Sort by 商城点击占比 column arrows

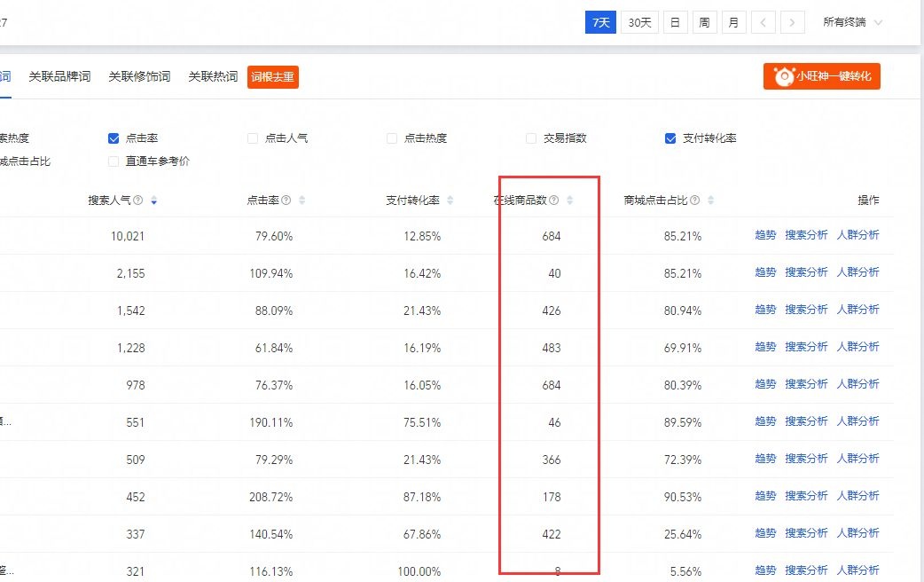(x=710, y=201)
